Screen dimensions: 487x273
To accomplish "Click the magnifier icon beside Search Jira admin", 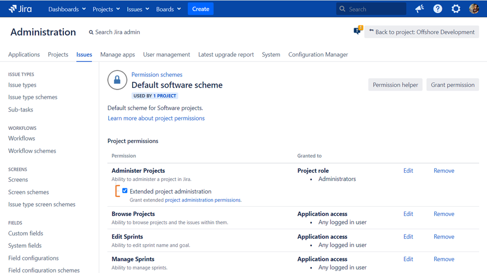I will pyautogui.click(x=91, y=32).
